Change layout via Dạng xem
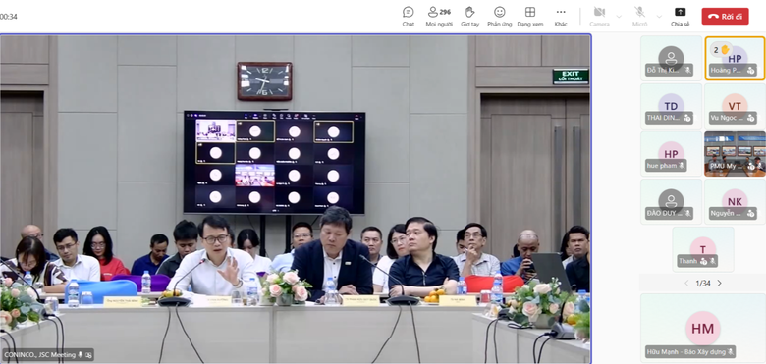 click(530, 16)
